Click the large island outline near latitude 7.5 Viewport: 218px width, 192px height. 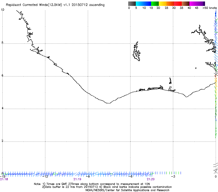tap(136, 51)
